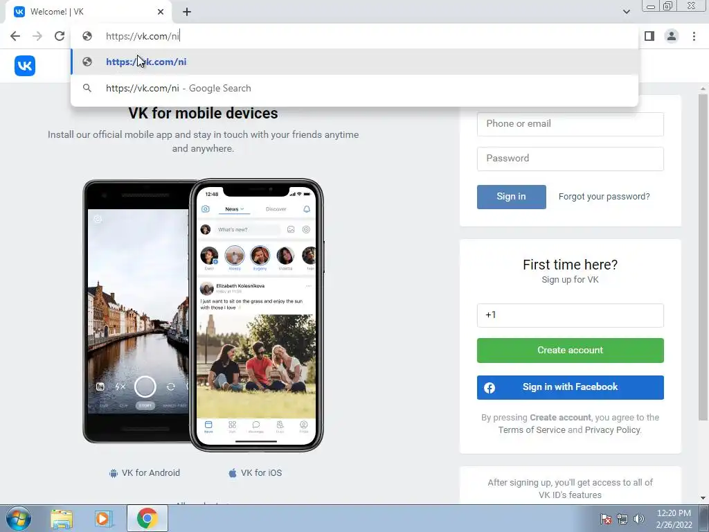The image size is (709, 532).
Task: Open the Chrome three-dot menu
Action: pyautogui.click(x=694, y=36)
